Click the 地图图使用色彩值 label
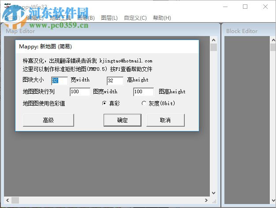Image resolution: width=276 pixels, height=208 pixels. (44, 103)
